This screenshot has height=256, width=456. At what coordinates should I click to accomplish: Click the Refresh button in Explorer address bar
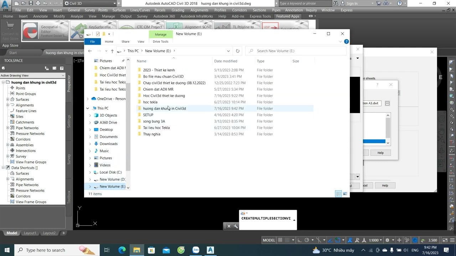coord(238,51)
